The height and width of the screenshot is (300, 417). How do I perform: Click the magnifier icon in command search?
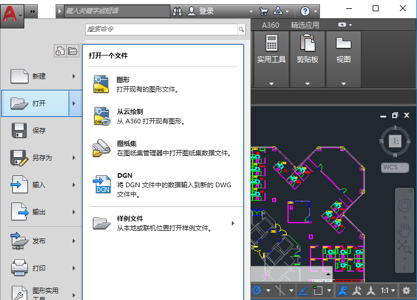point(241,29)
